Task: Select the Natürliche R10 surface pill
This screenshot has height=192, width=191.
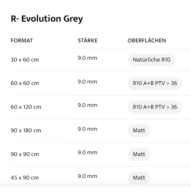Action: [152, 60]
